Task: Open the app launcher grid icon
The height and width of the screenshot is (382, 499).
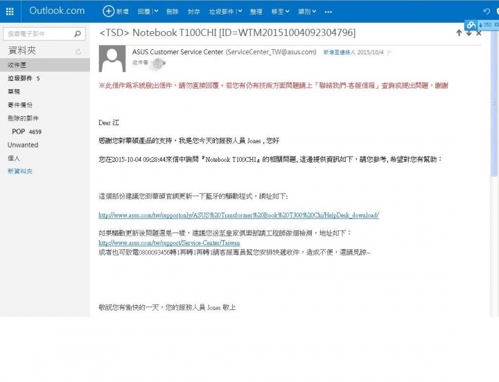Action: pyautogui.click(x=10, y=12)
